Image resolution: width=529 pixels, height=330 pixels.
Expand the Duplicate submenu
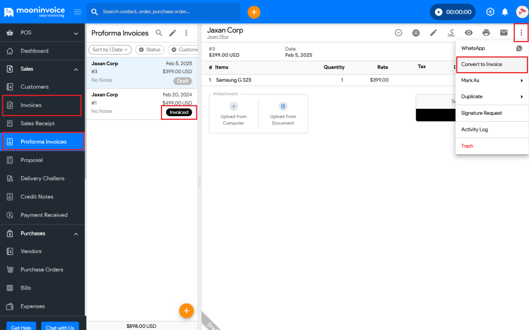click(x=492, y=97)
